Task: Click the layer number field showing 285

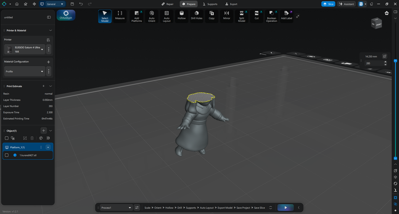Action: tap(374, 63)
